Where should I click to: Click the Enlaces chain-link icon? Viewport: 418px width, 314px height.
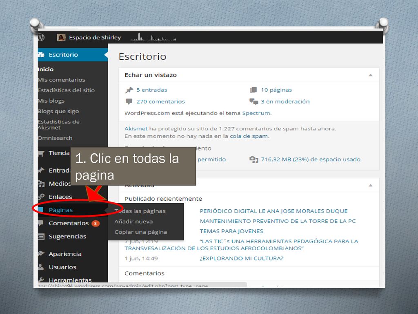pos(41,197)
